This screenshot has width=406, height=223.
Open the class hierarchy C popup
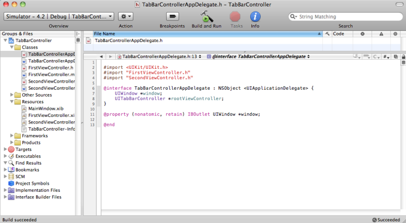click(x=376, y=56)
